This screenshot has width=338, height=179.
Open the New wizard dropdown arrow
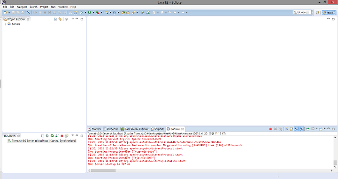(x=9, y=13)
